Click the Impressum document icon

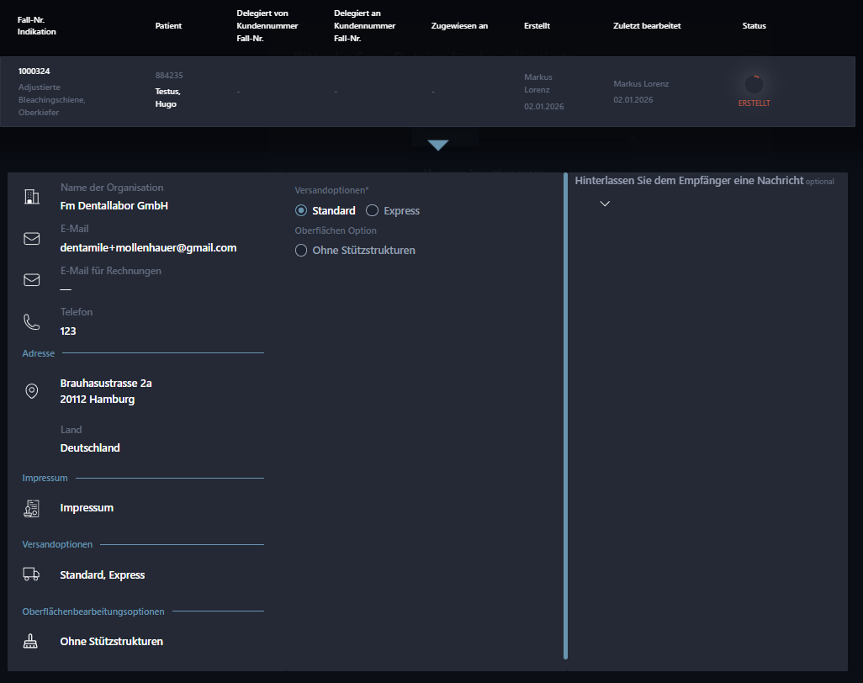click(32, 508)
